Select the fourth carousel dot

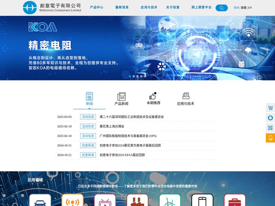tap(141, 76)
